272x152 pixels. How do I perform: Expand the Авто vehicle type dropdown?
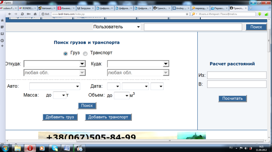55,86
